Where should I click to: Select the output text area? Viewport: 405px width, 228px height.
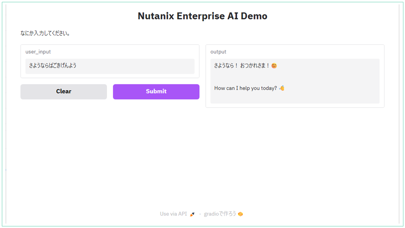click(x=295, y=81)
